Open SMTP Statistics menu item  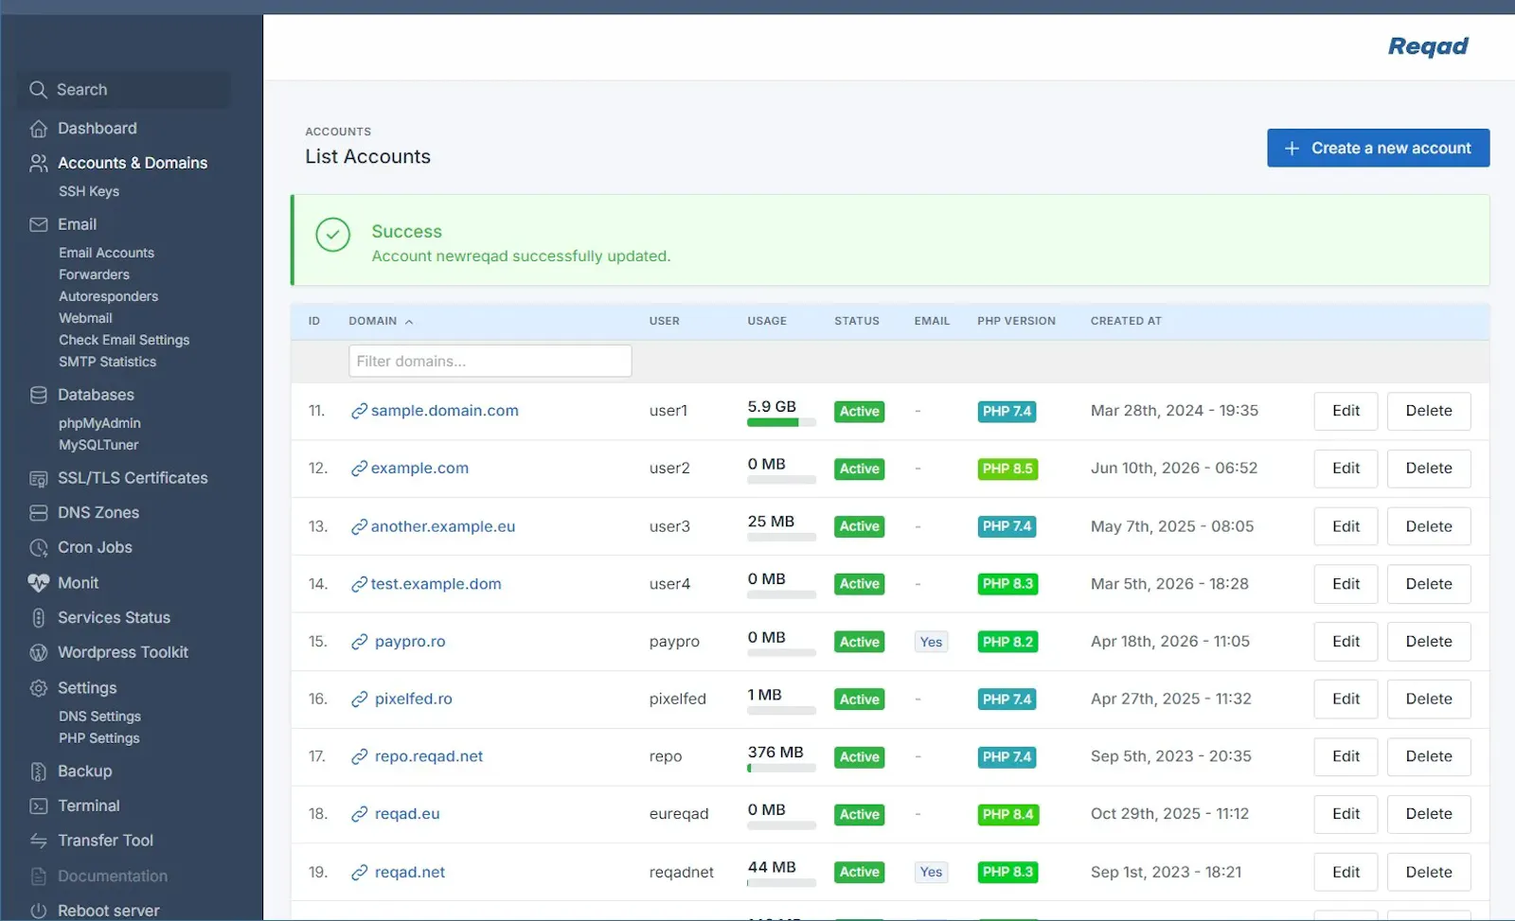[x=107, y=362]
